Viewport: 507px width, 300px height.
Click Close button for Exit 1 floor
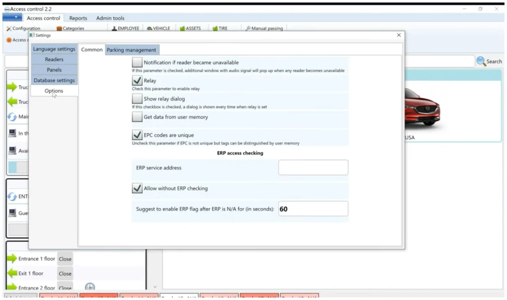pyautogui.click(x=65, y=273)
